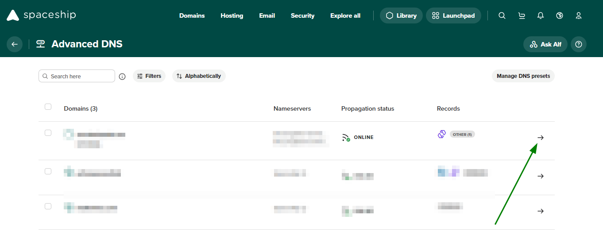
Task: Select all domains checkbox in header row
Action: 48,107
